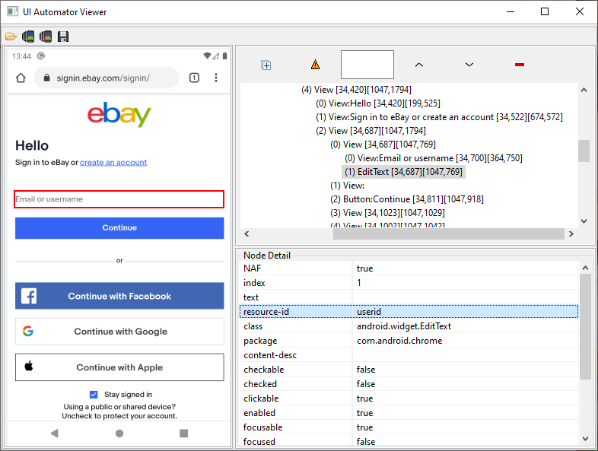Select the NAF property row
The height and width of the screenshot is (451, 598).
409,268
